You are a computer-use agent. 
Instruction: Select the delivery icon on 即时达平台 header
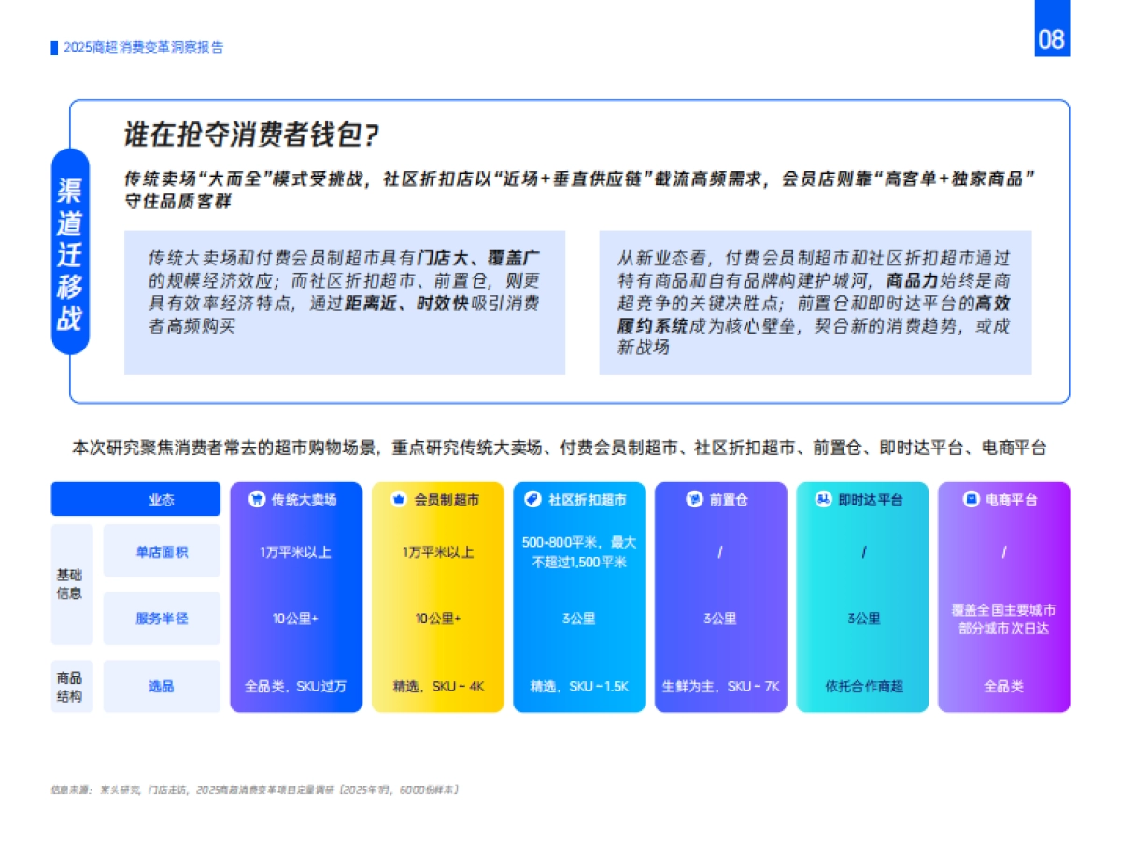click(822, 499)
